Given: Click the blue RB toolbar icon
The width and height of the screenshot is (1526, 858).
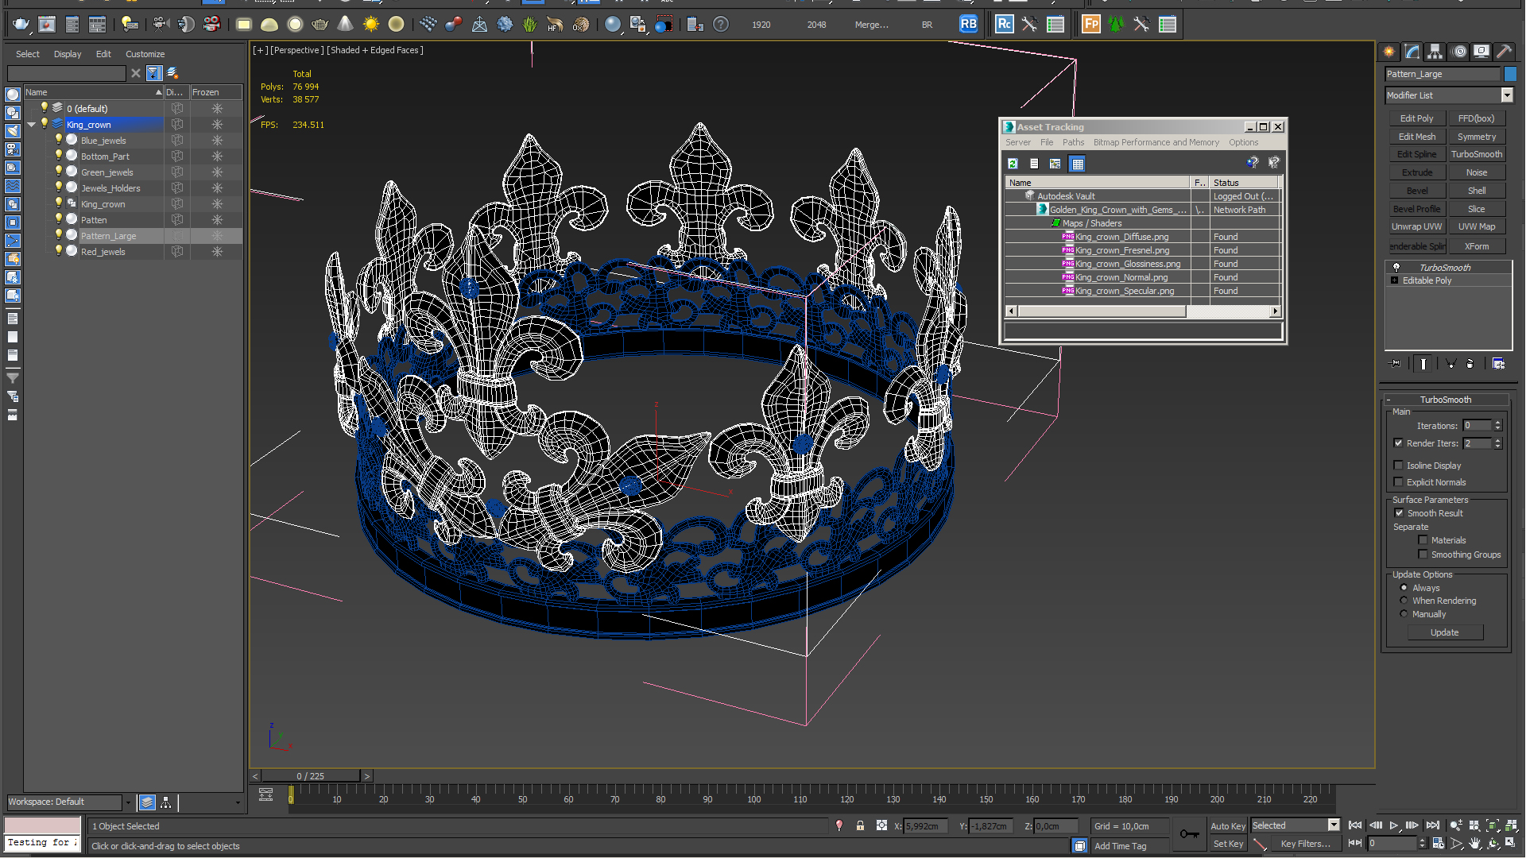Looking at the screenshot, I should tap(968, 25).
